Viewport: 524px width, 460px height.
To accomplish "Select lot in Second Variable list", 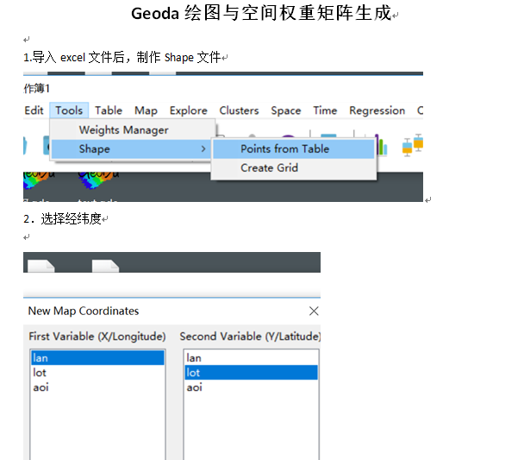I will 194,373.
